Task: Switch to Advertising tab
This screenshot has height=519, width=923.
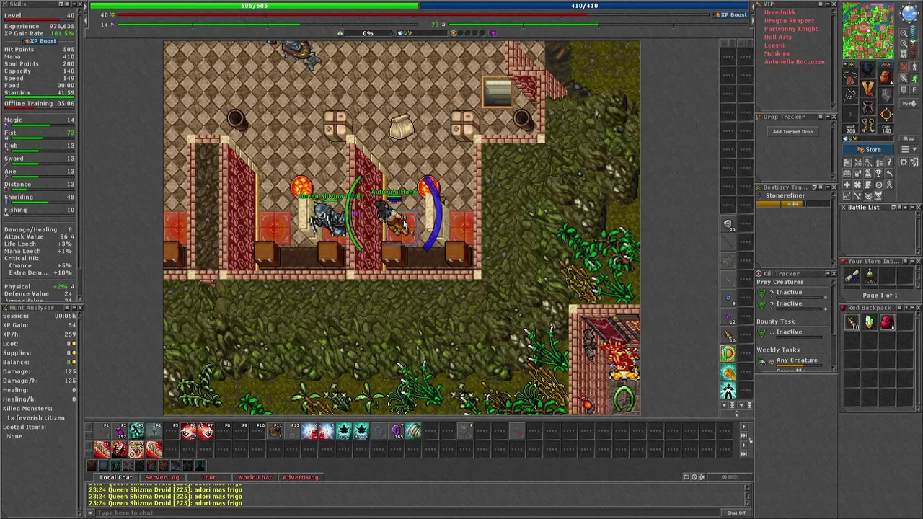Action: point(301,477)
